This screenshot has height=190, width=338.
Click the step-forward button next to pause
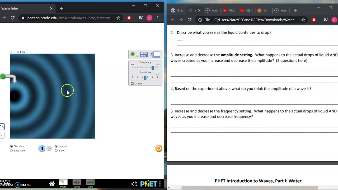pyautogui.click(x=49, y=149)
